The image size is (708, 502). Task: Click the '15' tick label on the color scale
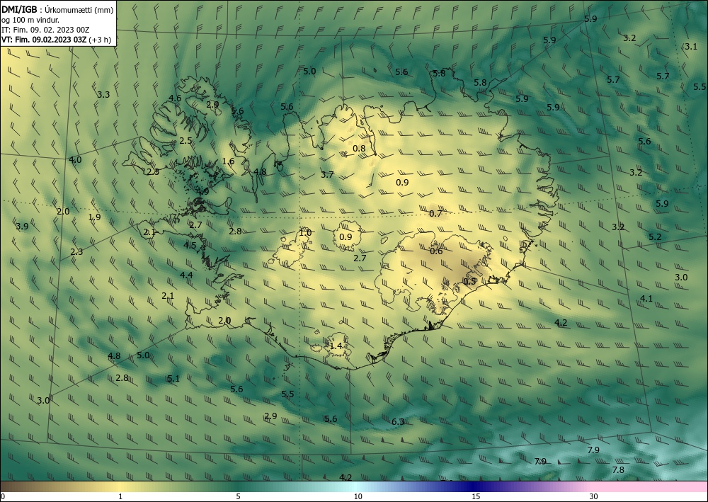(x=476, y=497)
